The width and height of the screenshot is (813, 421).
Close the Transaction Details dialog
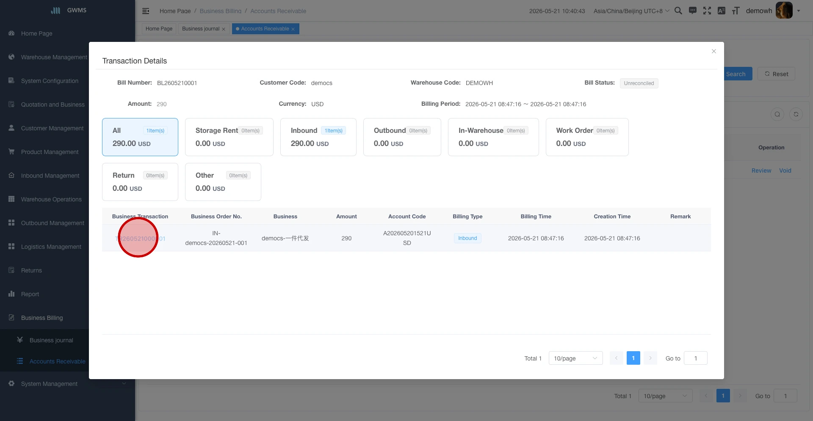click(714, 51)
